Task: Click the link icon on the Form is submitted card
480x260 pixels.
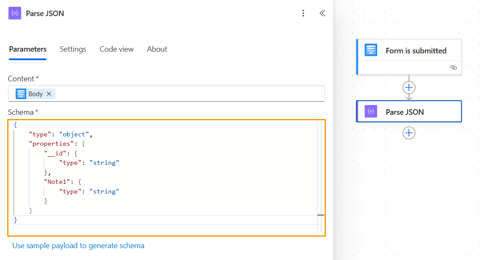Action: click(x=453, y=68)
